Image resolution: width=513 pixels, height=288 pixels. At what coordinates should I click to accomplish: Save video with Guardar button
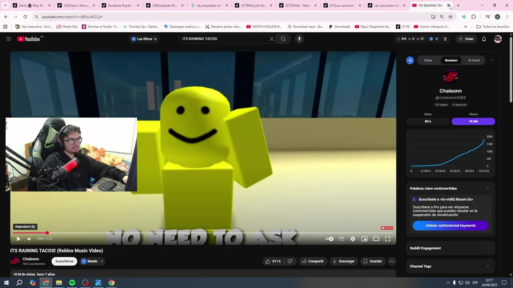(x=373, y=261)
